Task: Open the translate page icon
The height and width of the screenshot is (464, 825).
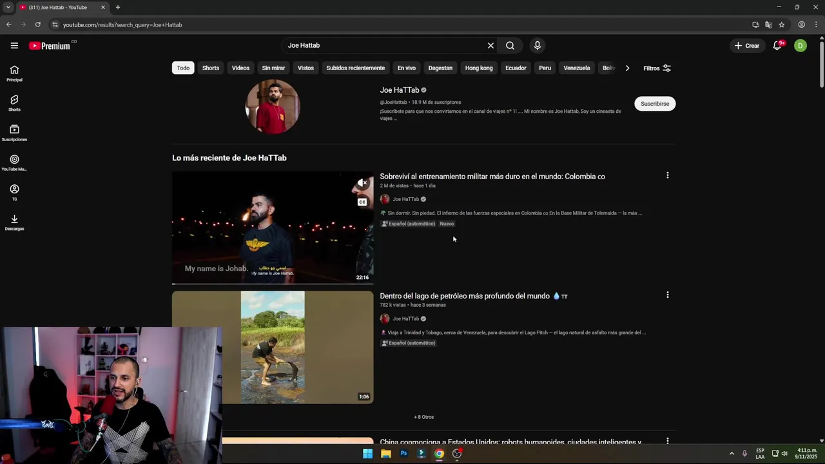Action: [x=768, y=24]
